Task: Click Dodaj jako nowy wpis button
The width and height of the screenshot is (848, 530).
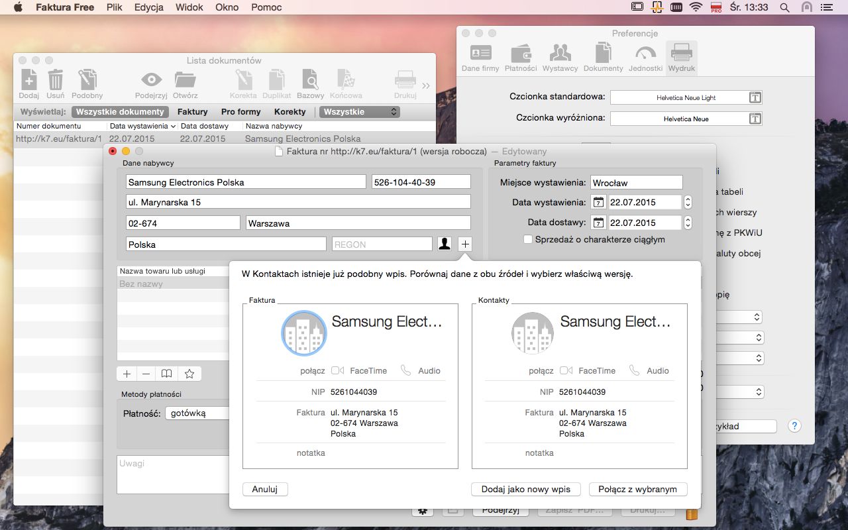Action: tap(526, 489)
